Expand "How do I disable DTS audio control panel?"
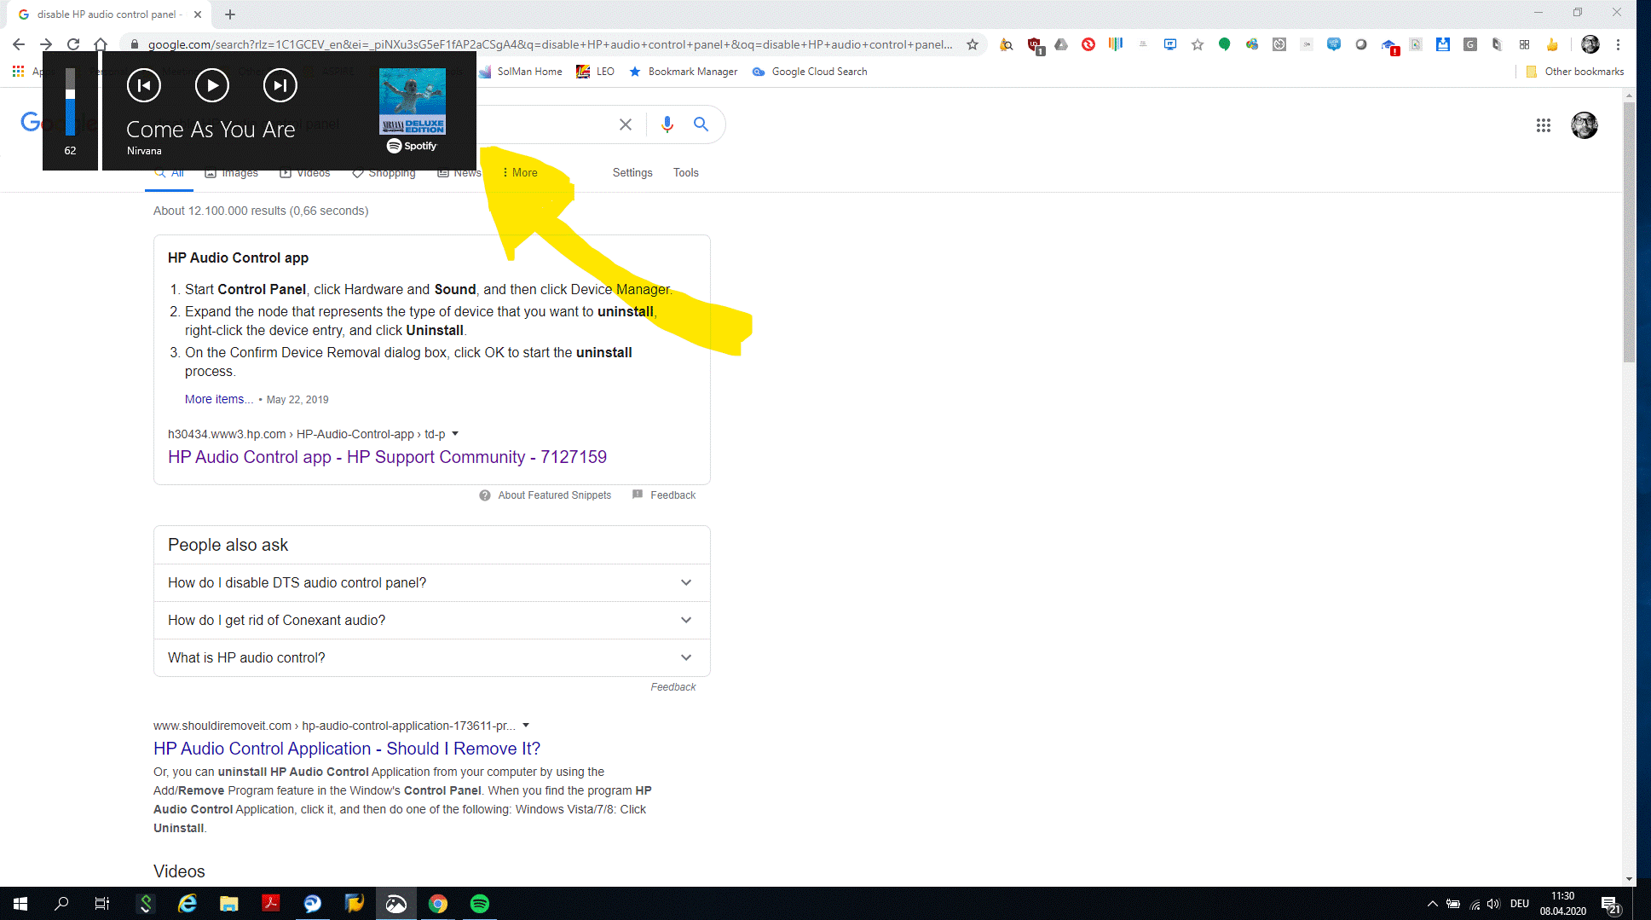Image resolution: width=1651 pixels, height=920 pixels. [x=686, y=582]
